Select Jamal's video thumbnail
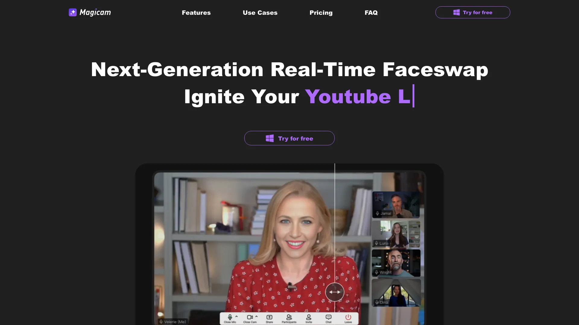579x325 pixels. 396,205
